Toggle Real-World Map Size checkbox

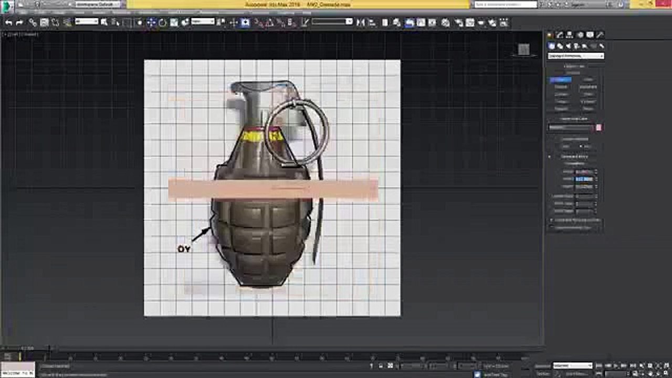coord(551,227)
